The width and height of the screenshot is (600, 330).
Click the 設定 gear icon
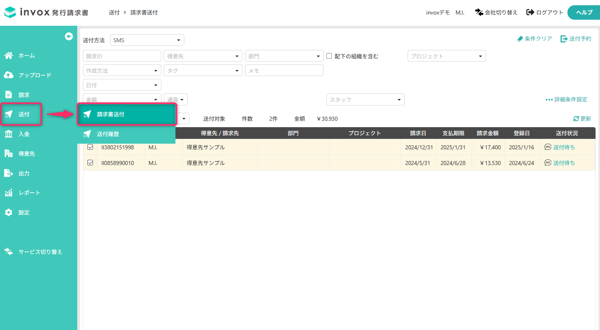[8, 212]
